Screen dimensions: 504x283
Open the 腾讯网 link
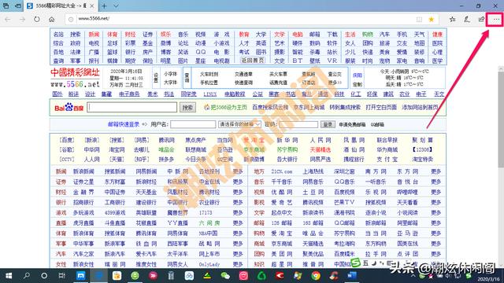pos(166,140)
